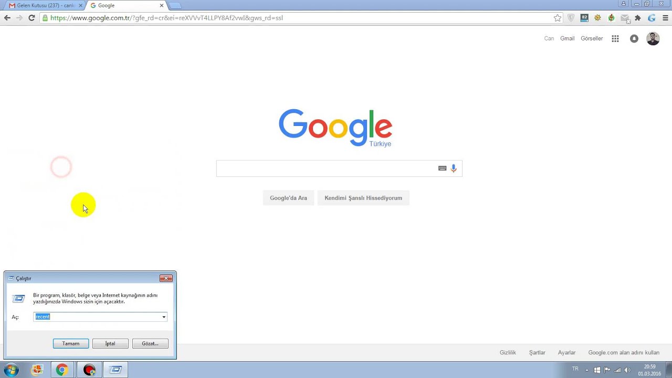Bookmark this page with the star icon

pyautogui.click(x=558, y=18)
